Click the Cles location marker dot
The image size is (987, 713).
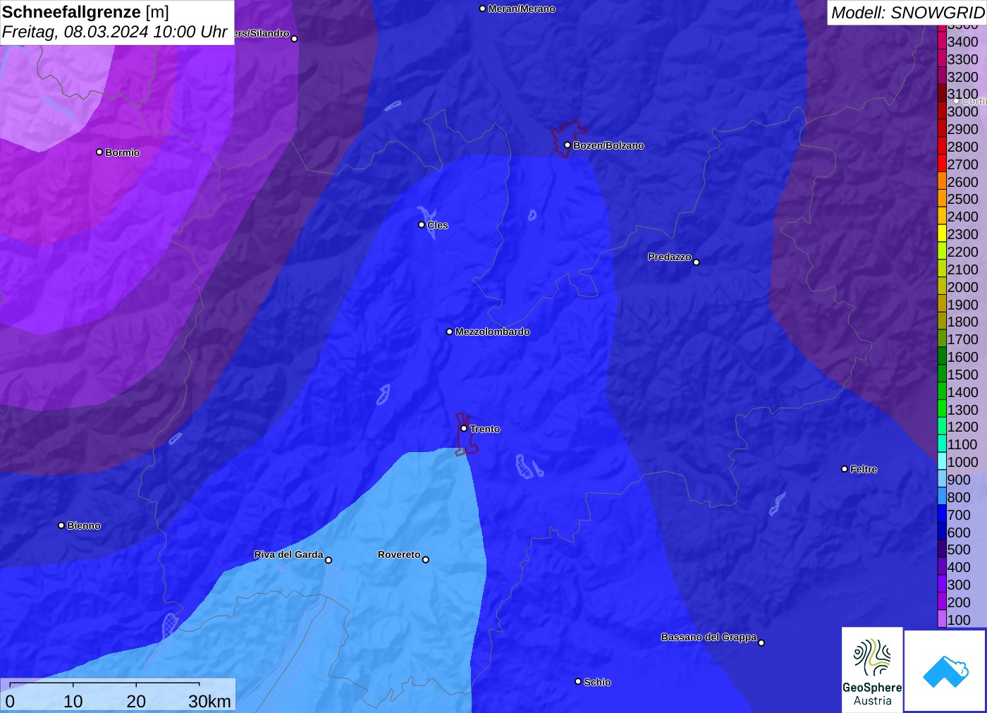click(x=422, y=225)
